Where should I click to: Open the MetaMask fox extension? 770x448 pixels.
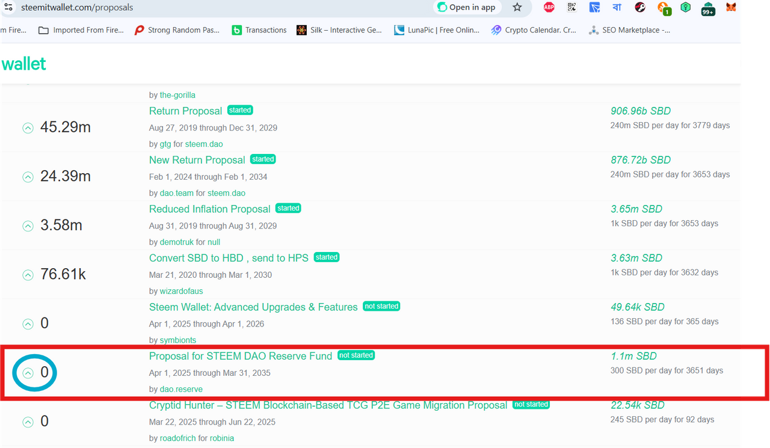point(731,7)
